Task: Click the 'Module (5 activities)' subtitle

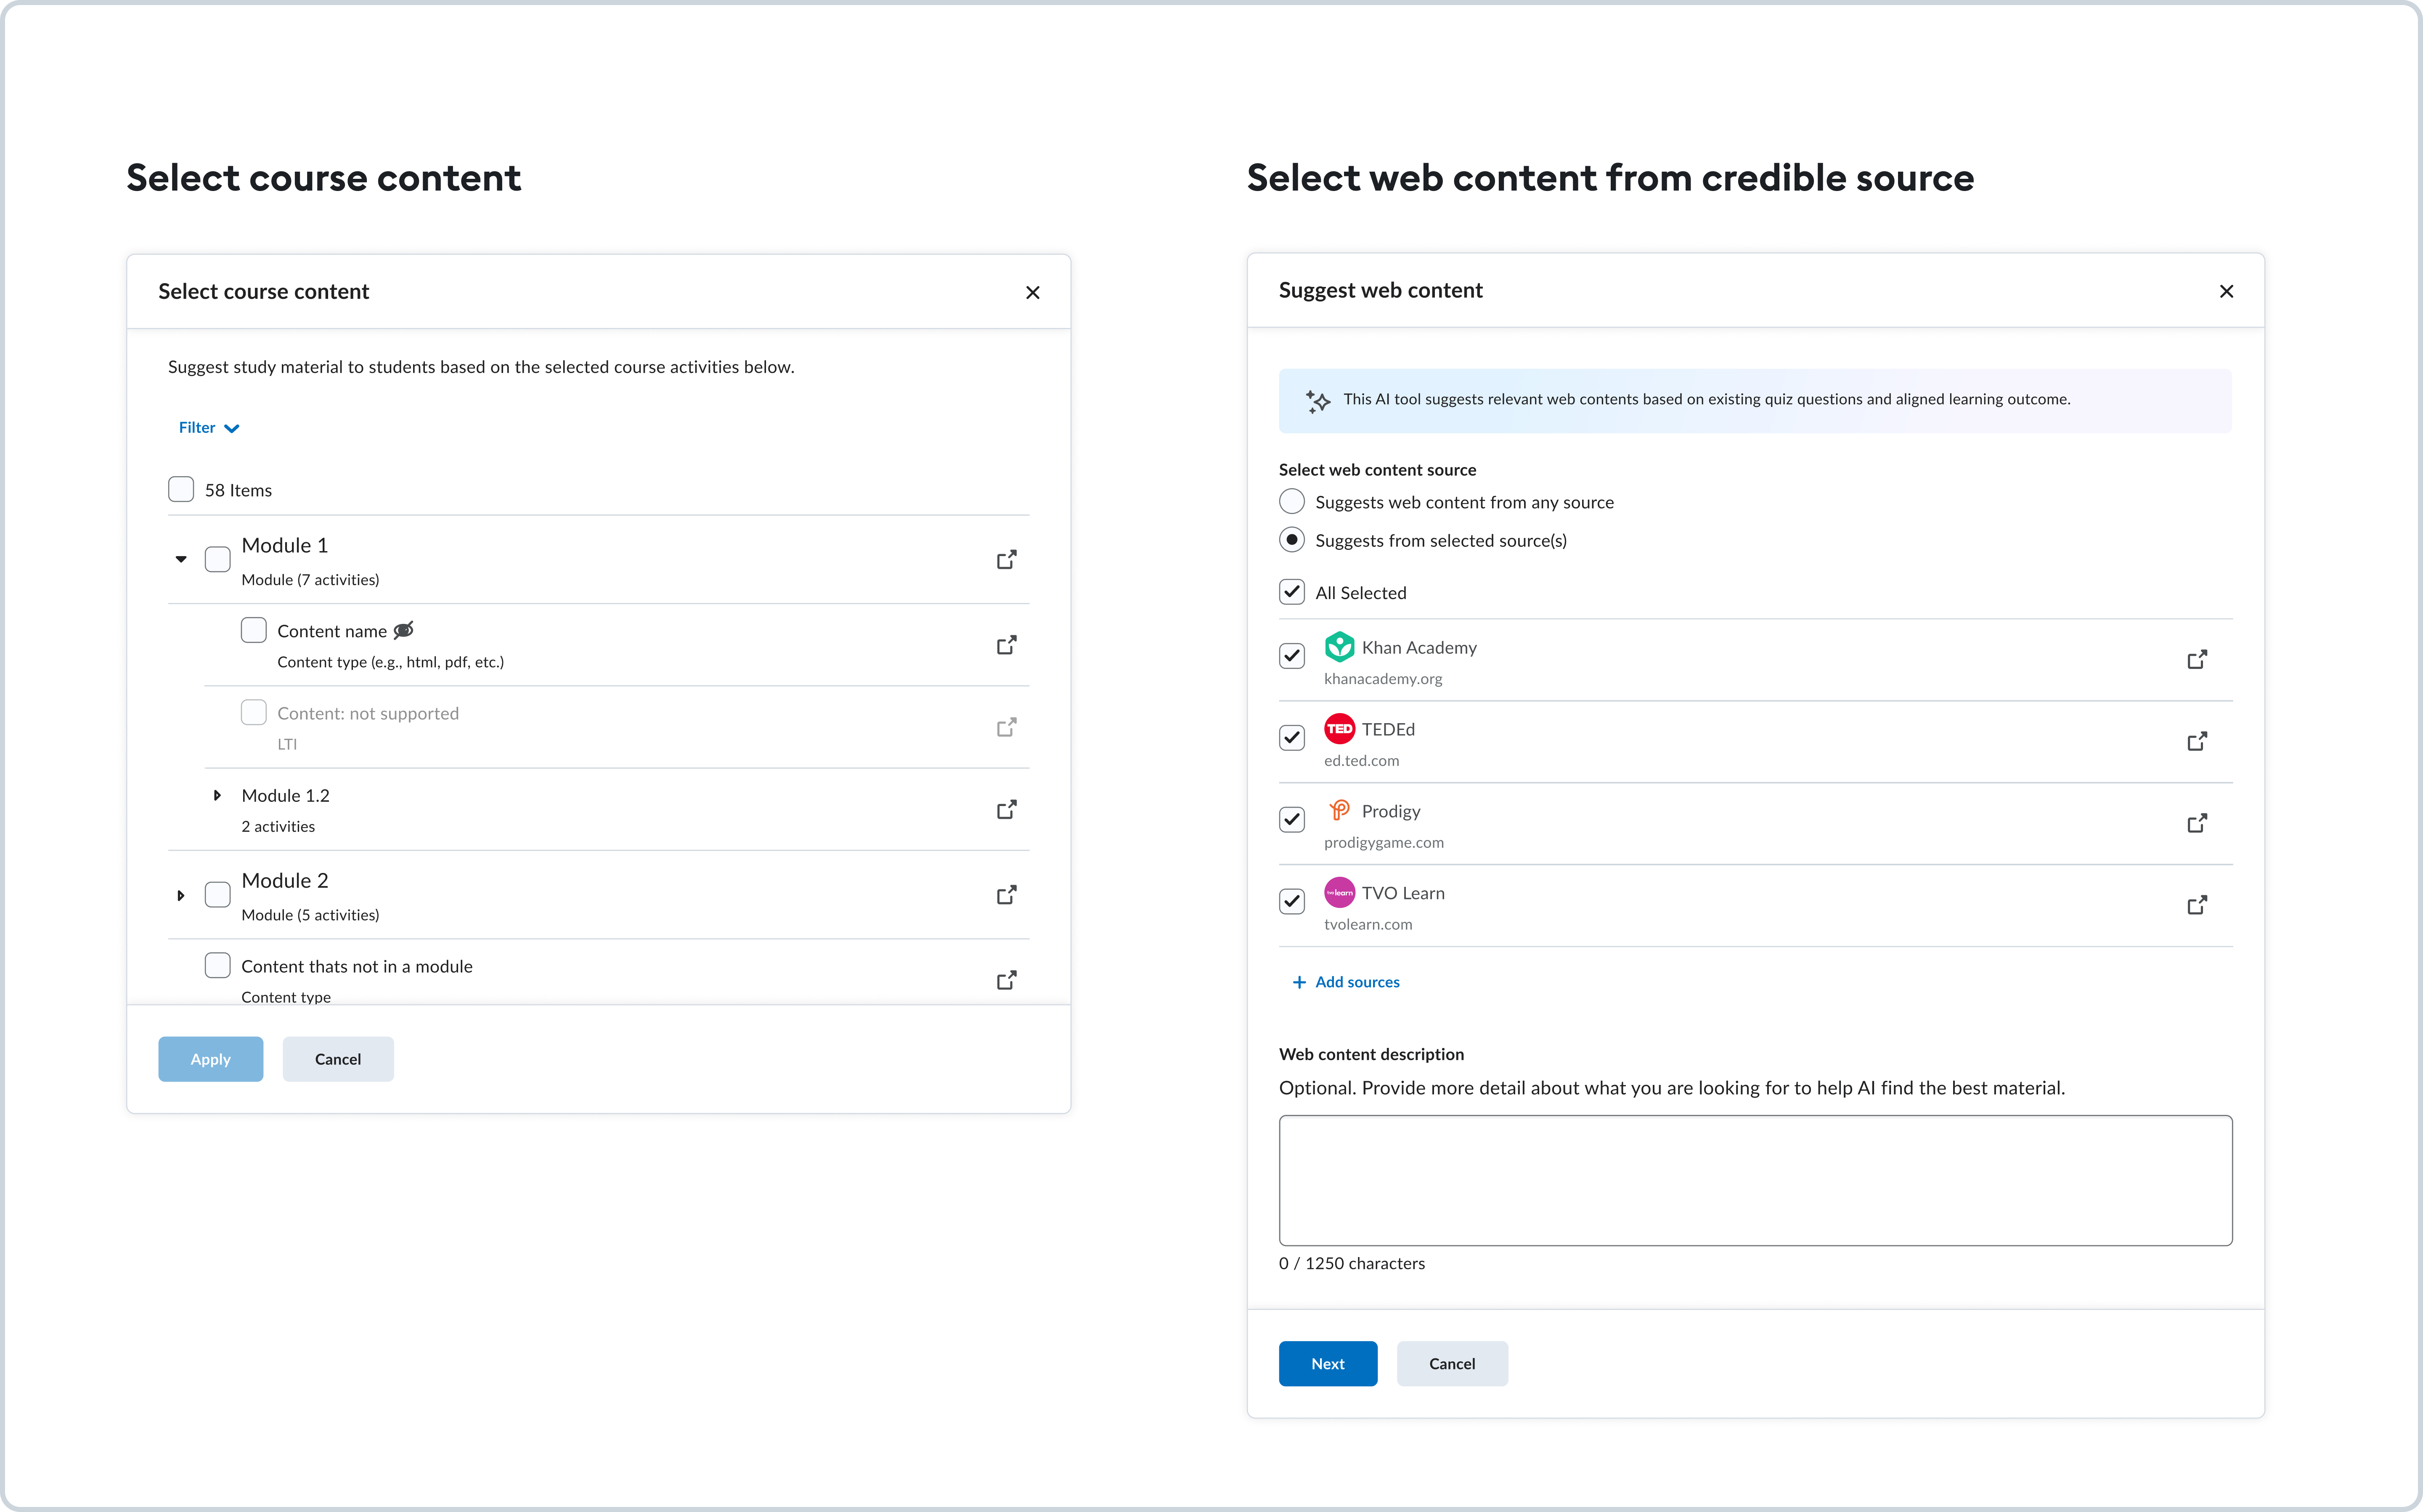Action: 310,915
